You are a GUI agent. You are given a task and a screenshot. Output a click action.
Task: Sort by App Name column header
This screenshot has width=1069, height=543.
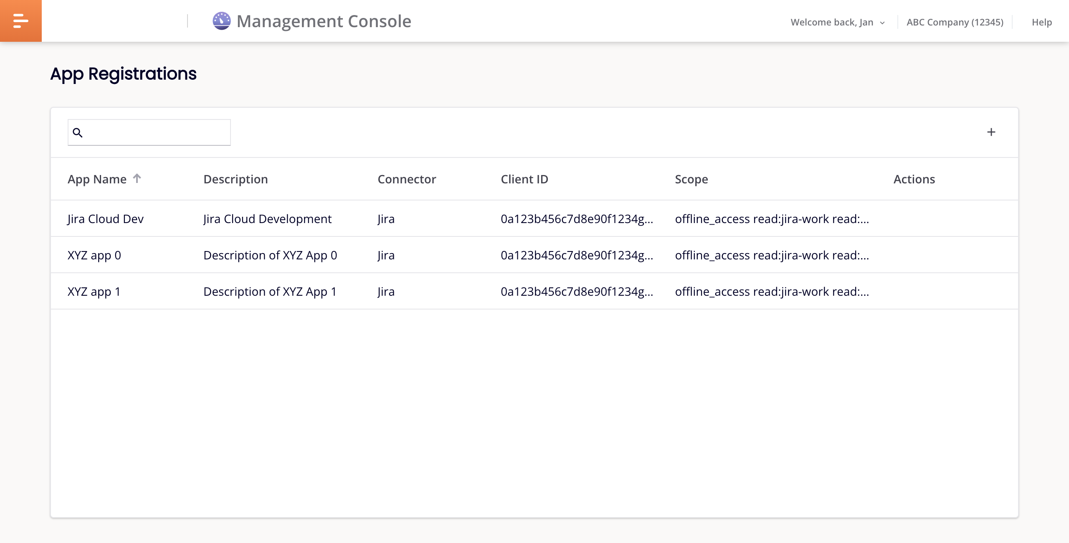click(x=97, y=179)
